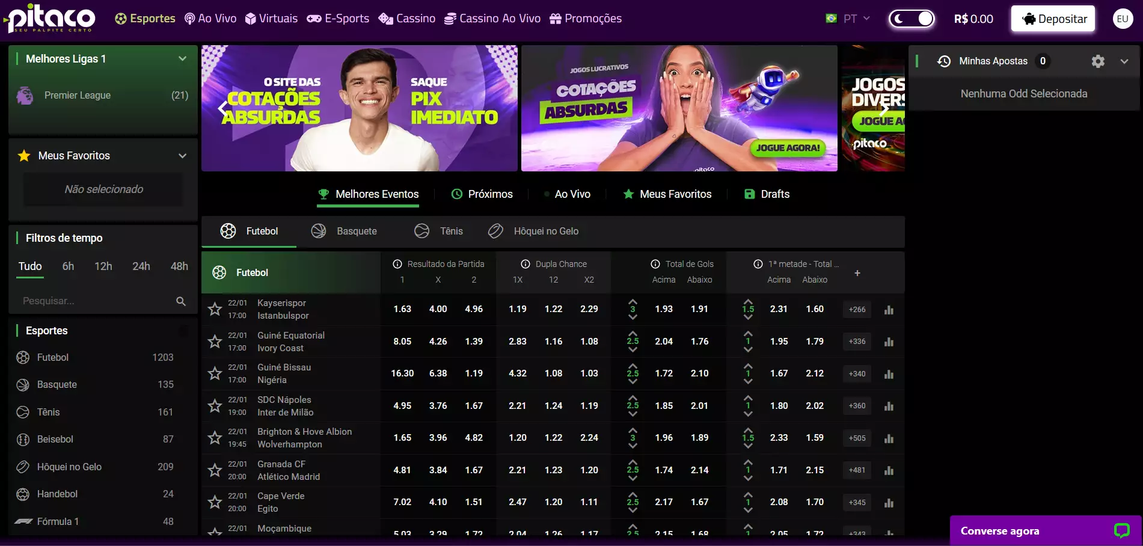Screen dimensions: 1143x546
Task: Click the EU user profile avatar
Action: (x=1122, y=19)
